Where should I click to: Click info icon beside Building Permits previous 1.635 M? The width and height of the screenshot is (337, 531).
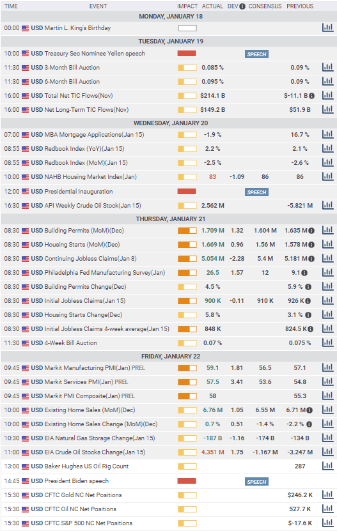(x=311, y=231)
